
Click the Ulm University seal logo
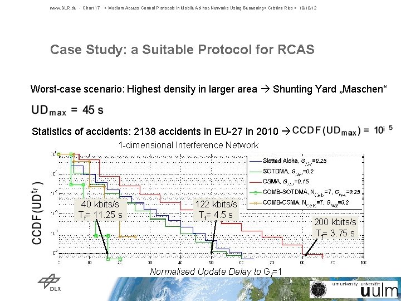click(x=319, y=289)
